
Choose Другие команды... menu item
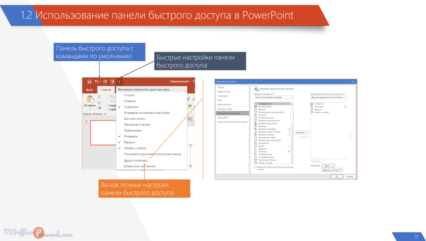[x=151, y=160]
